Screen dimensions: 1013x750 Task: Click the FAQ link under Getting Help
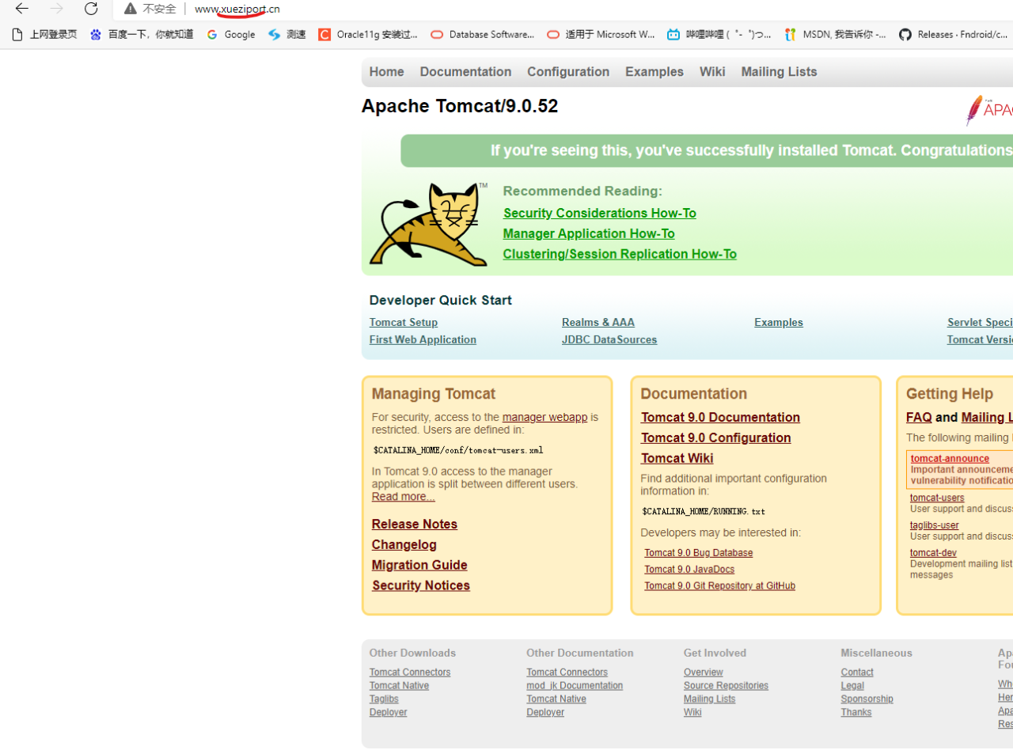pos(919,417)
